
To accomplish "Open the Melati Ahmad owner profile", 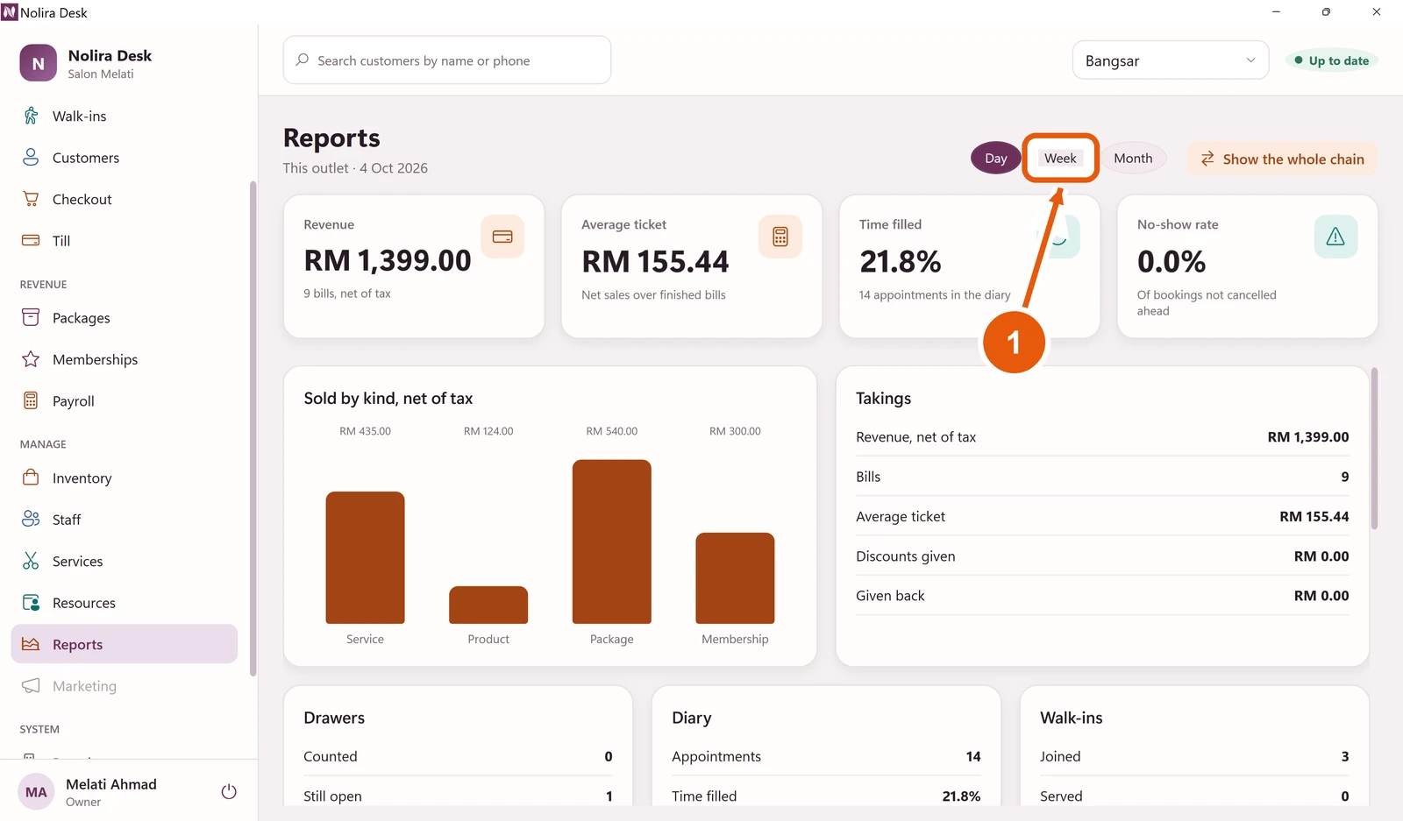I will tap(111, 791).
